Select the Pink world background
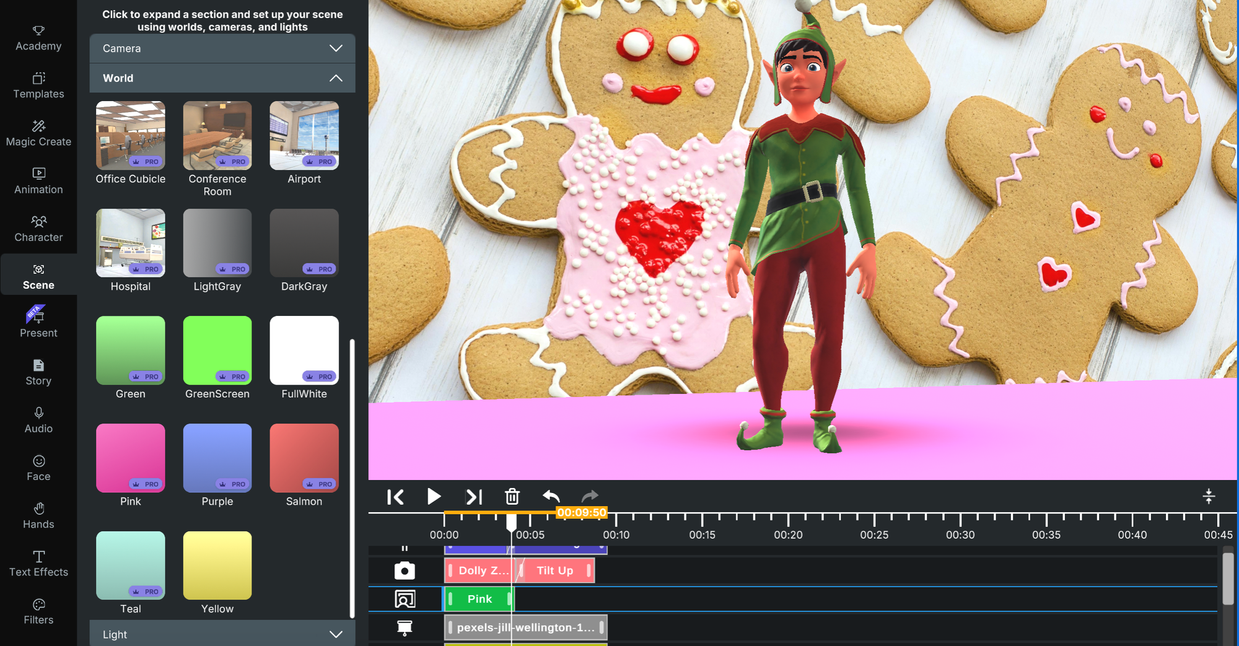Image resolution: width=1239 pixels, height=646 pixels. (130, 458)
